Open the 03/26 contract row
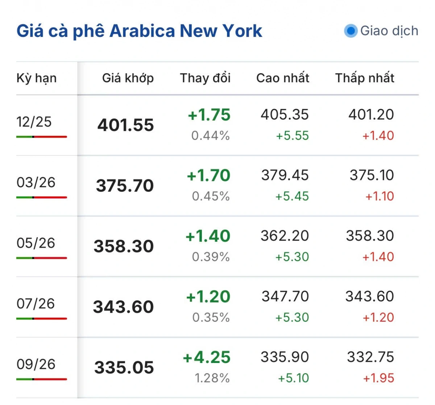The width and height of the screenshot is (435, 405). pos(36,183)
